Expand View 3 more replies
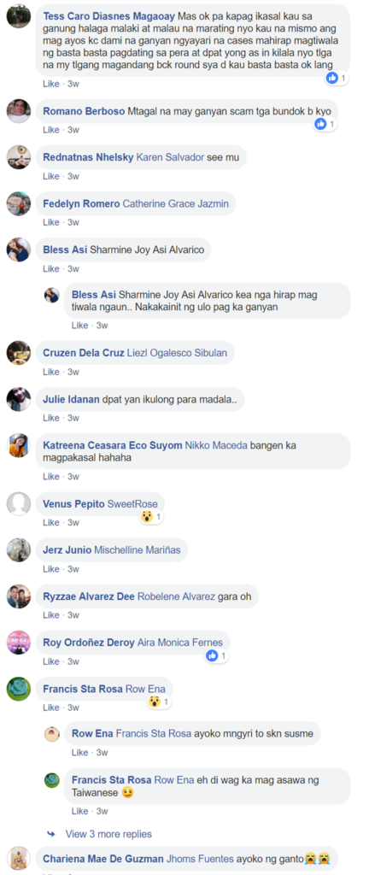 108,834
